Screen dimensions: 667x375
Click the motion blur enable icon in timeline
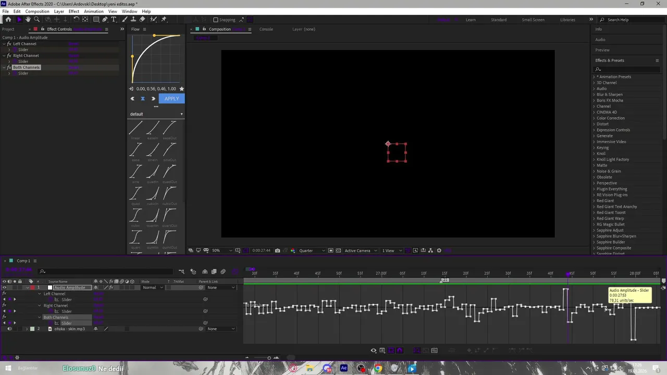(x=223, y=271)
